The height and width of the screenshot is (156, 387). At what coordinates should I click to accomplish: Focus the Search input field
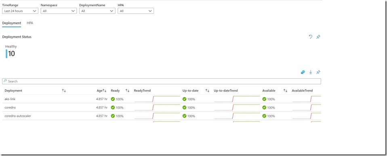162,81
